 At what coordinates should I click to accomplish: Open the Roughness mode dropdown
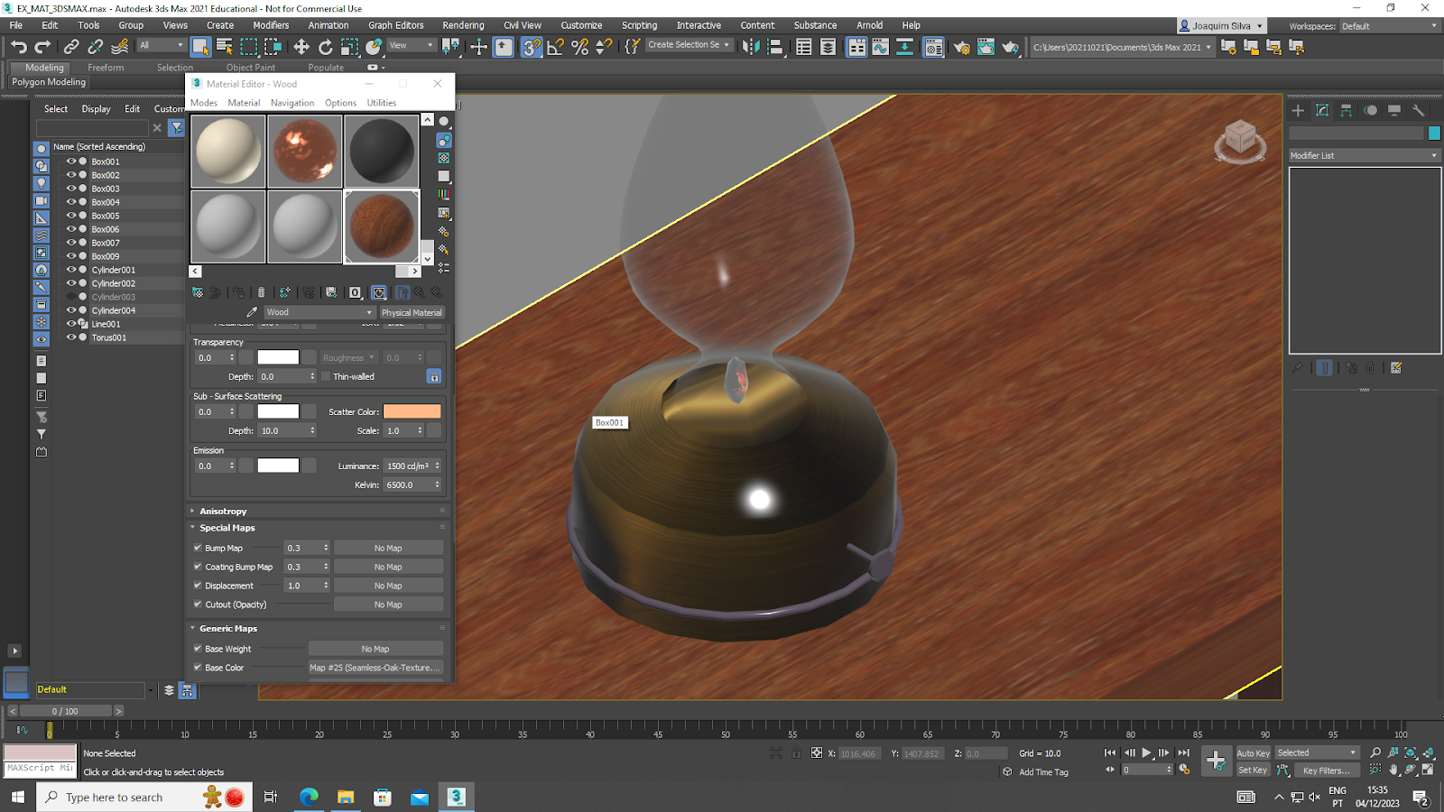(347, 357)
